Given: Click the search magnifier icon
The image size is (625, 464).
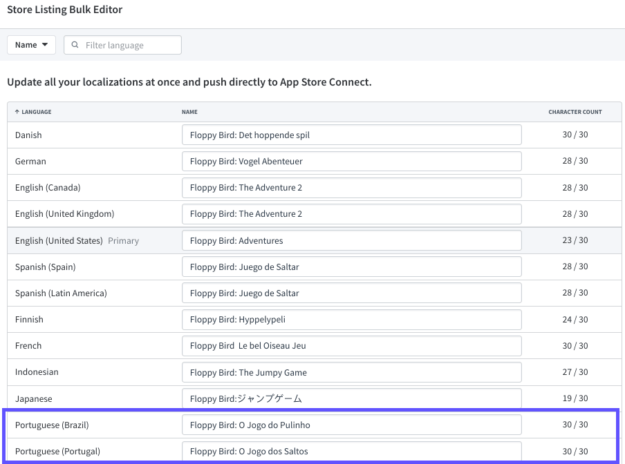Looking at the screenshot, I should (75, 45).
